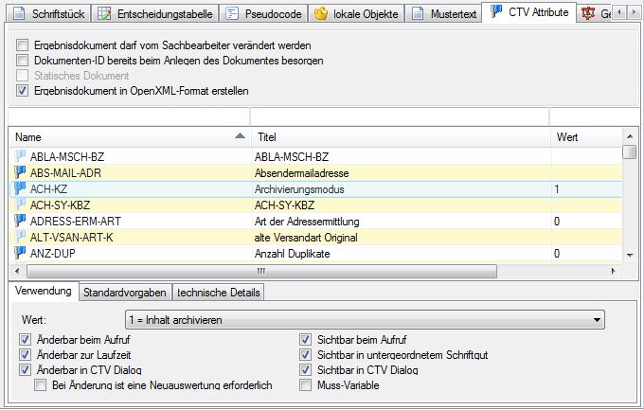Enable Ergebnisdokument darf vom Sachbearbeiter verändert werden
The image size is (644, 410).
(23, 45)
